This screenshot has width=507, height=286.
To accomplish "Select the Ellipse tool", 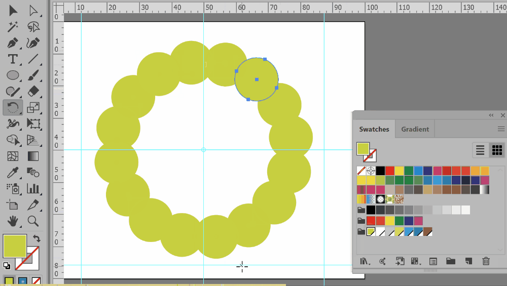I will click(x=13, y=75).
